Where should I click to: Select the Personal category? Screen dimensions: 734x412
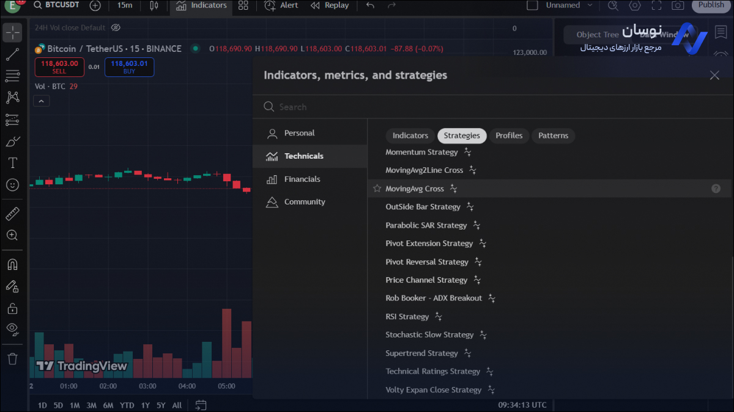[310, 133]
